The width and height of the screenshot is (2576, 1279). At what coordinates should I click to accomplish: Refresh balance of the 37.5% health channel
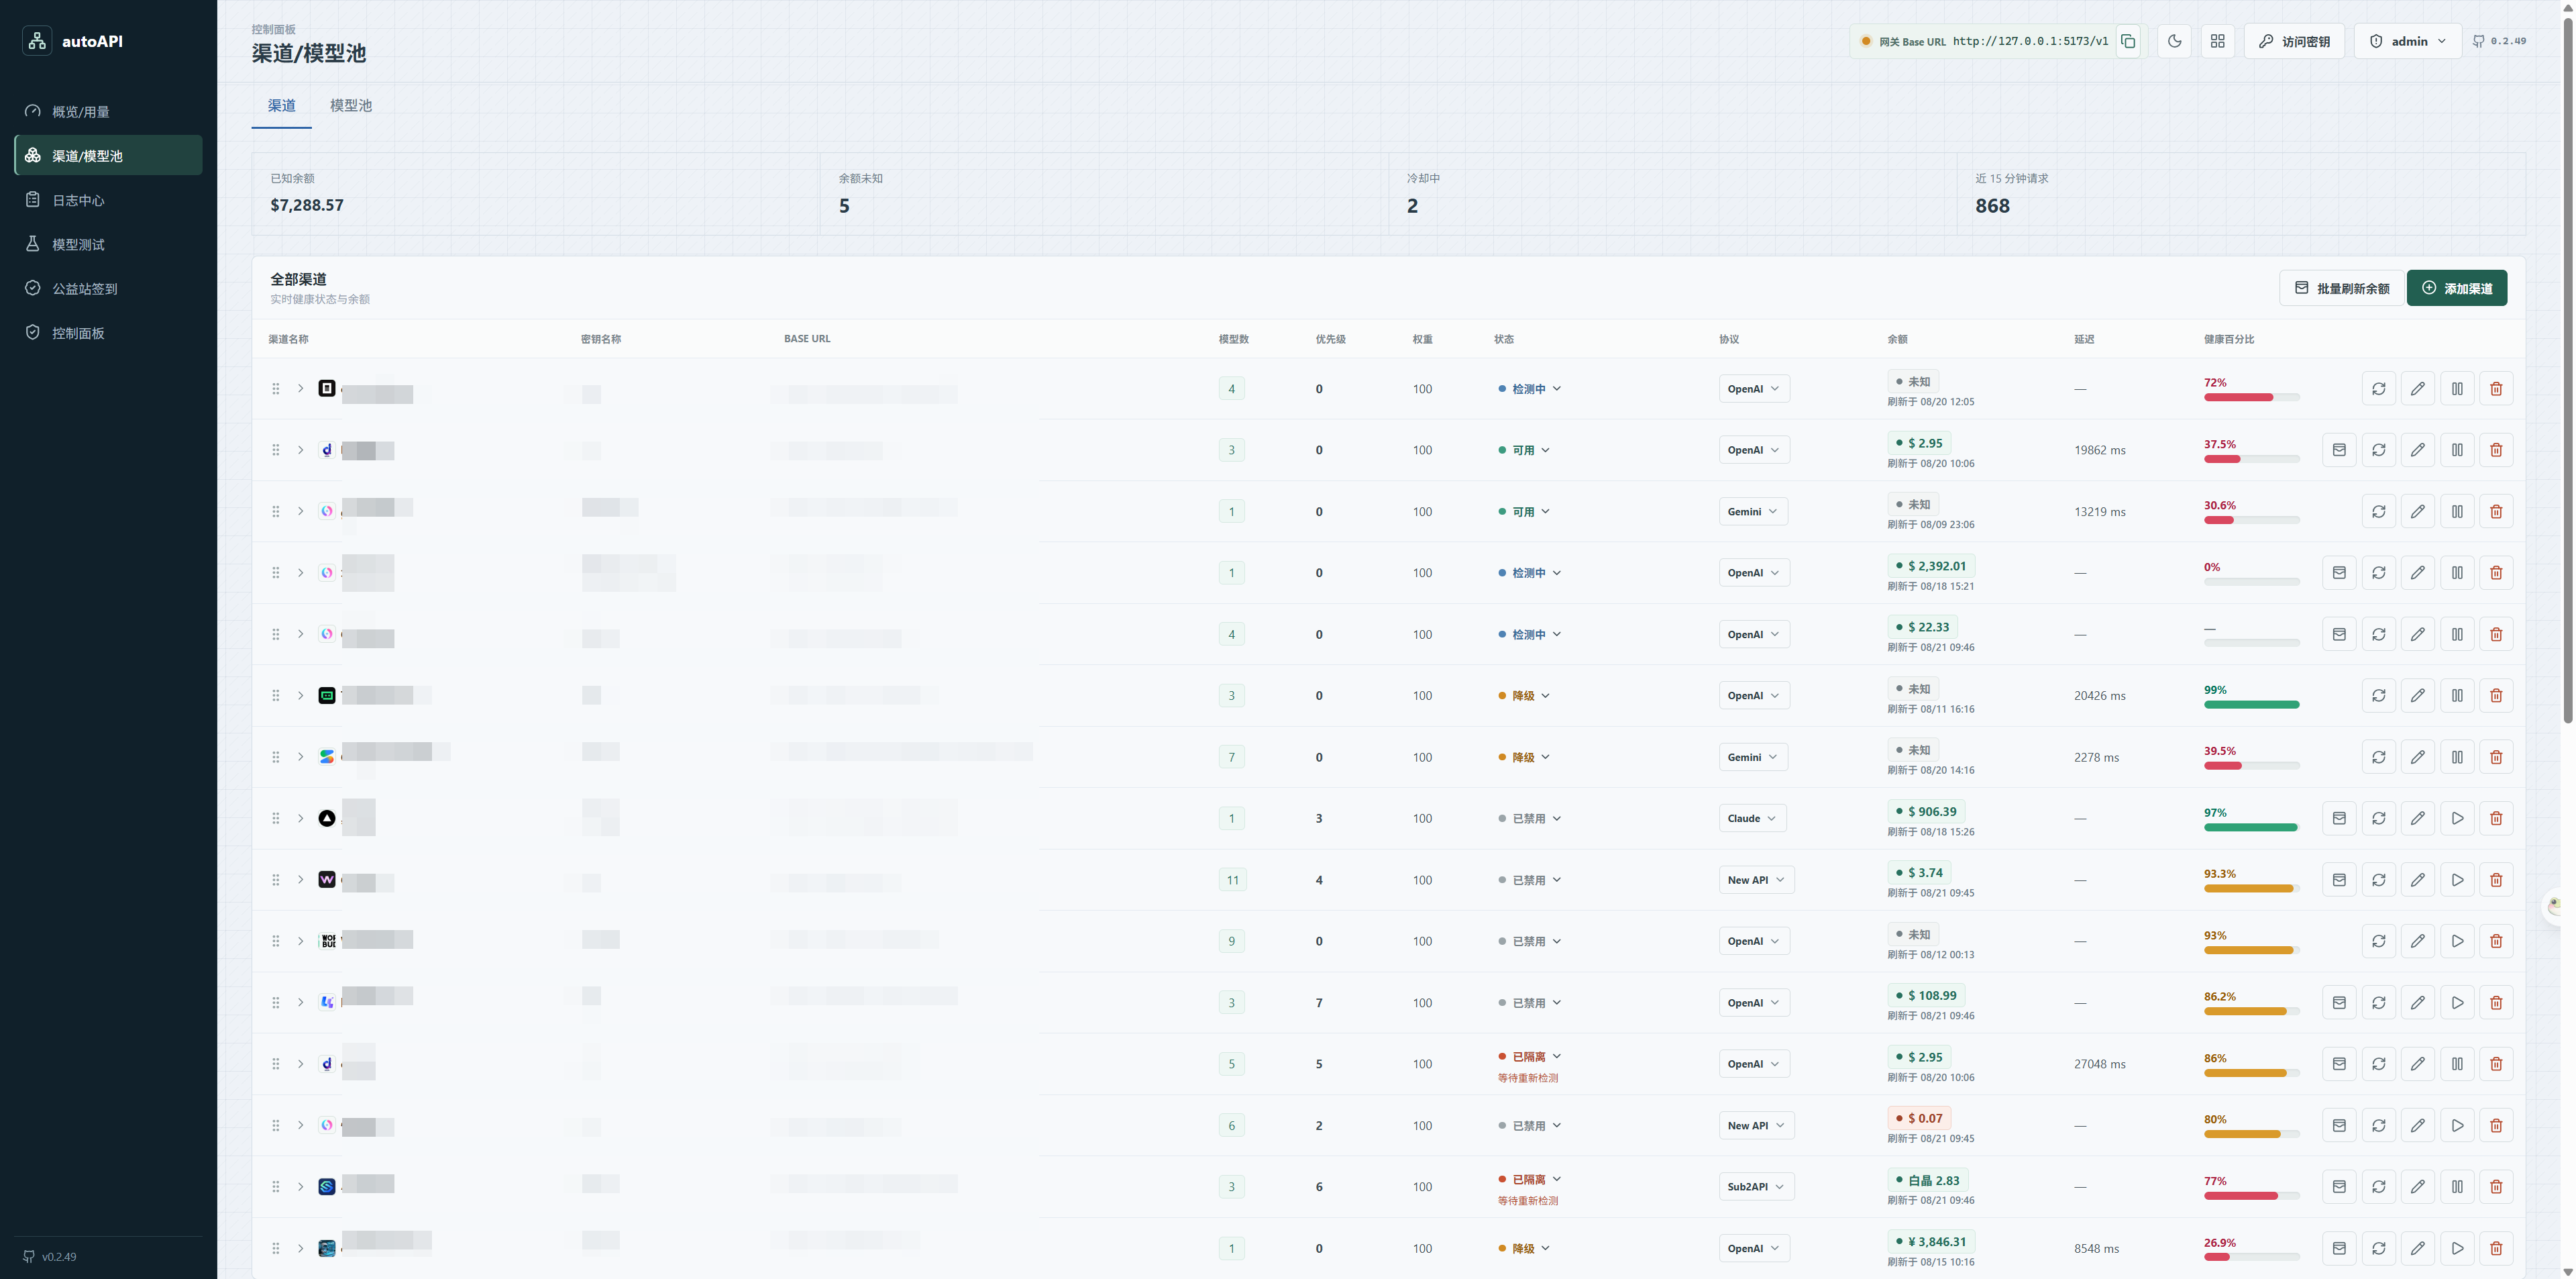(x=2339, y=450)
